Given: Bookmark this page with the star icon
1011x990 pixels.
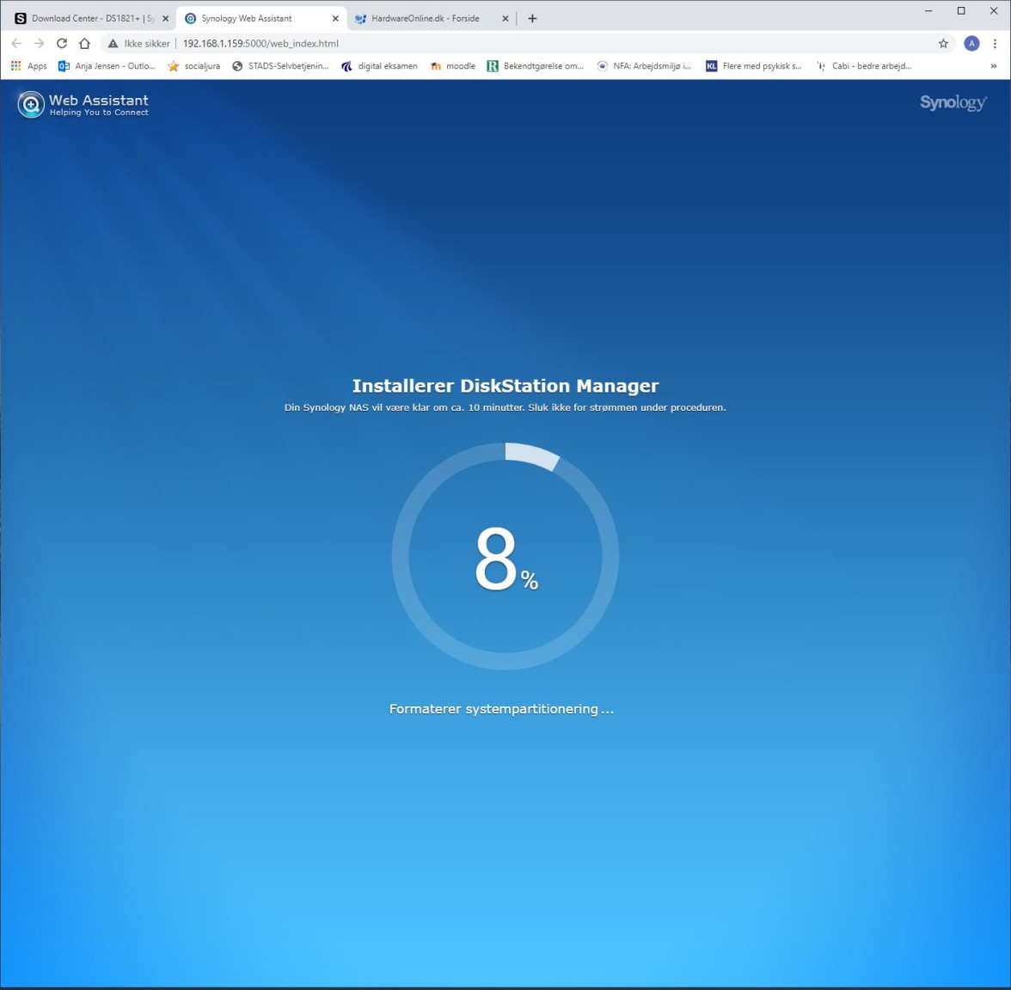Looking at the screenshot, I should coord(943,43).
